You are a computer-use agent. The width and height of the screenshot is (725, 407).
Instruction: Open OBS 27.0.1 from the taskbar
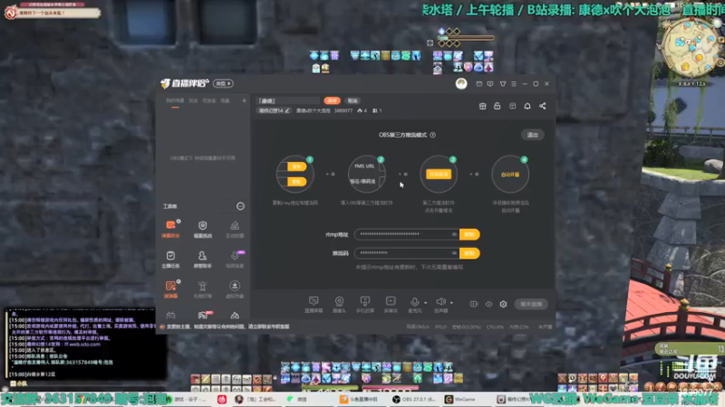coord(414,399)
